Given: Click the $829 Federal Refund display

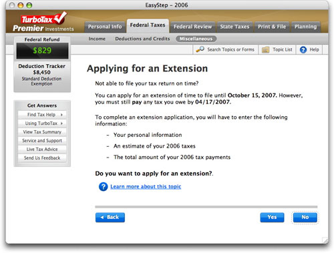Looking at the screenshot, I should click(x=42, y=51).
